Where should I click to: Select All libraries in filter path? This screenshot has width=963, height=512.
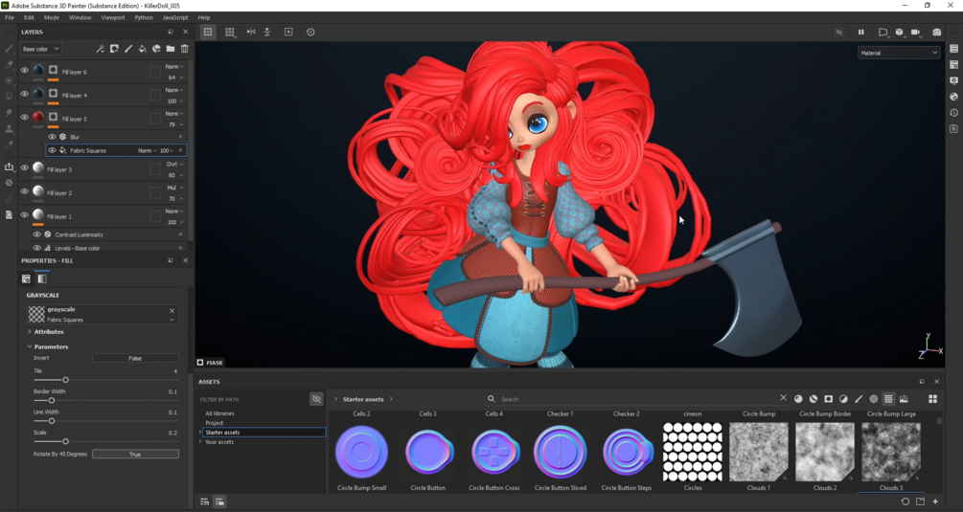(x=219, y=413)
